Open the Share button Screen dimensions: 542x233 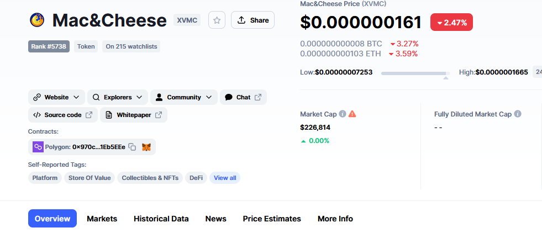point(252,20)
